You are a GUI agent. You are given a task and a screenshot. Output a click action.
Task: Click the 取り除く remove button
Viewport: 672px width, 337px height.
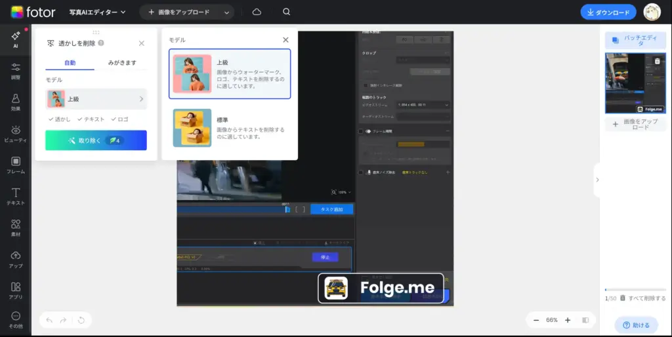pos(96,140)
